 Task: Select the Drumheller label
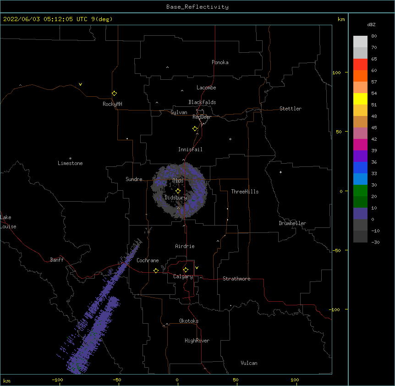[292, 223]
